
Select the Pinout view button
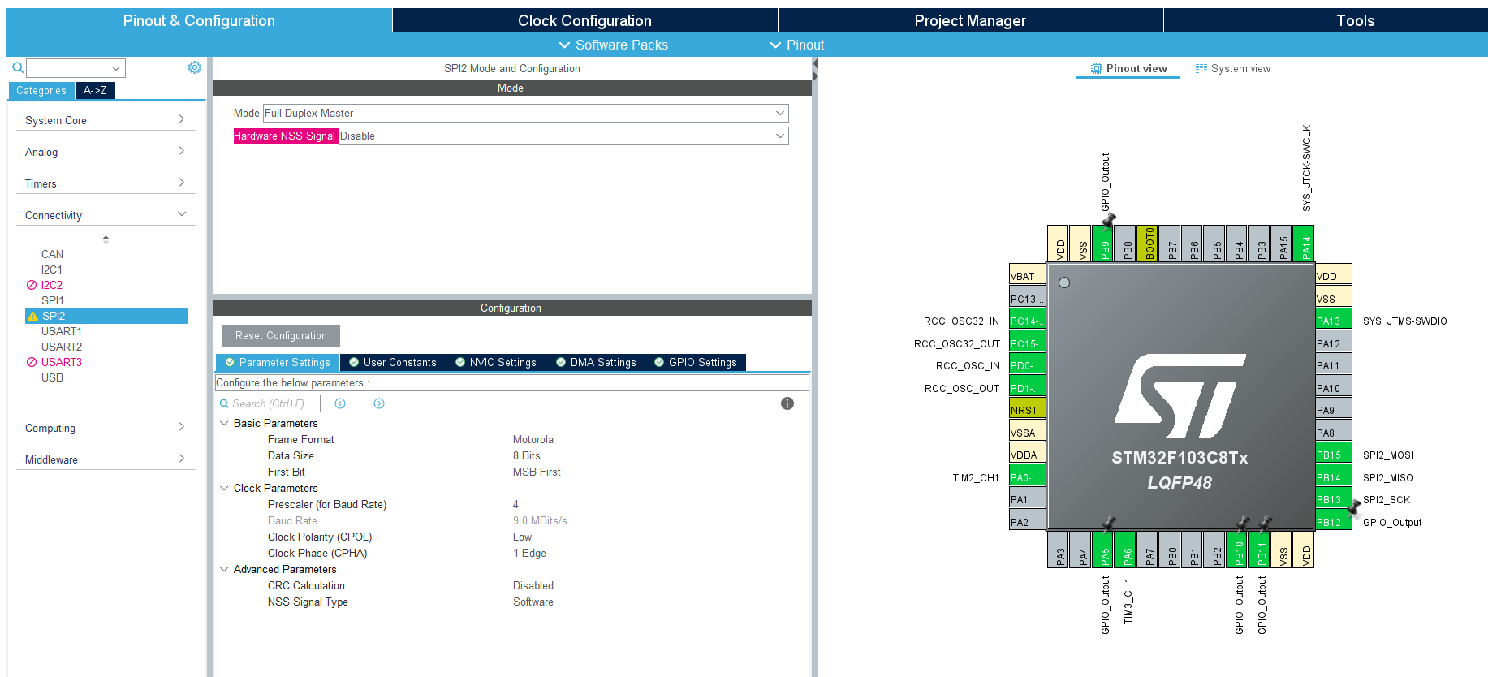(x=1128, y=68)
